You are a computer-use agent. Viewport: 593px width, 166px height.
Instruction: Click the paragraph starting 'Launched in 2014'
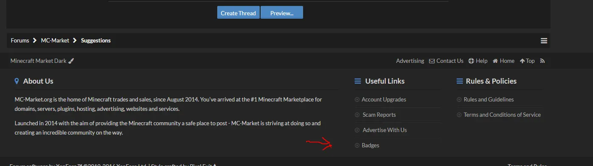(x=167, y=128)
